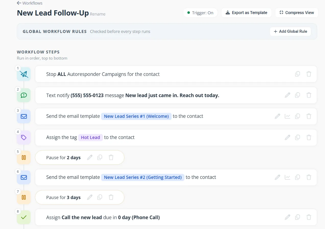Click Compress View button
The image size is (325, 229).
pyautogui.click(x=297, y=13)
